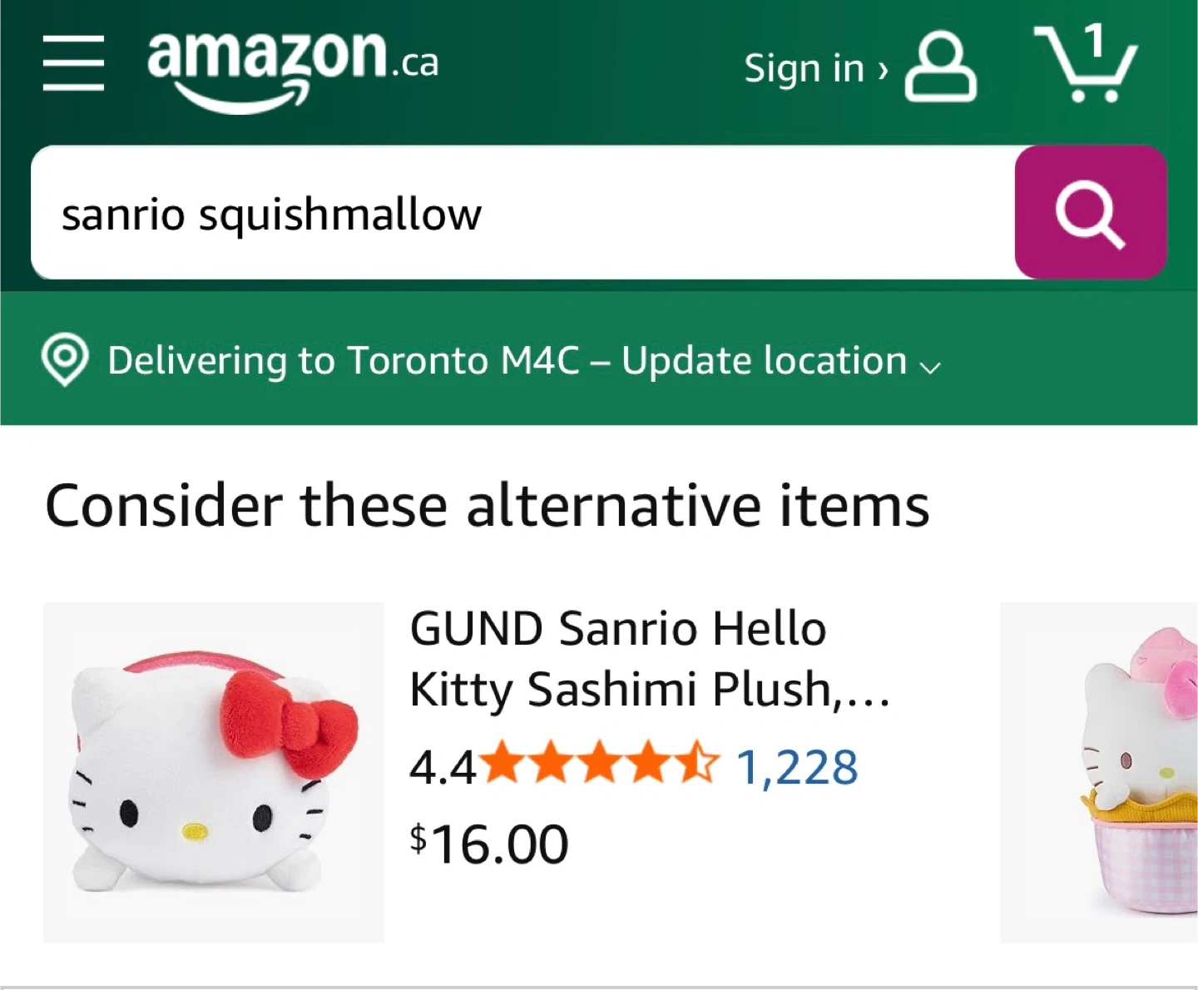Click the $16.00 price
This screenshot has height=990, width=1198.
click(x=489, y=844)
